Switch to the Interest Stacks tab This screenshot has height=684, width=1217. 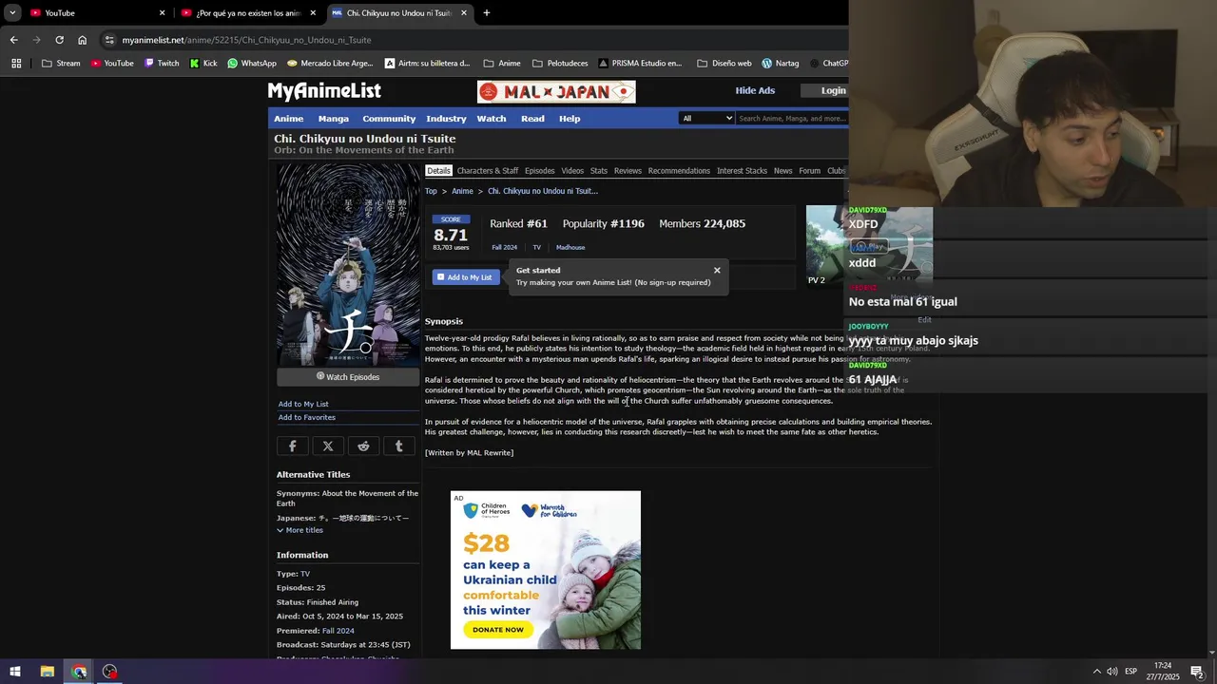(742, 171)
